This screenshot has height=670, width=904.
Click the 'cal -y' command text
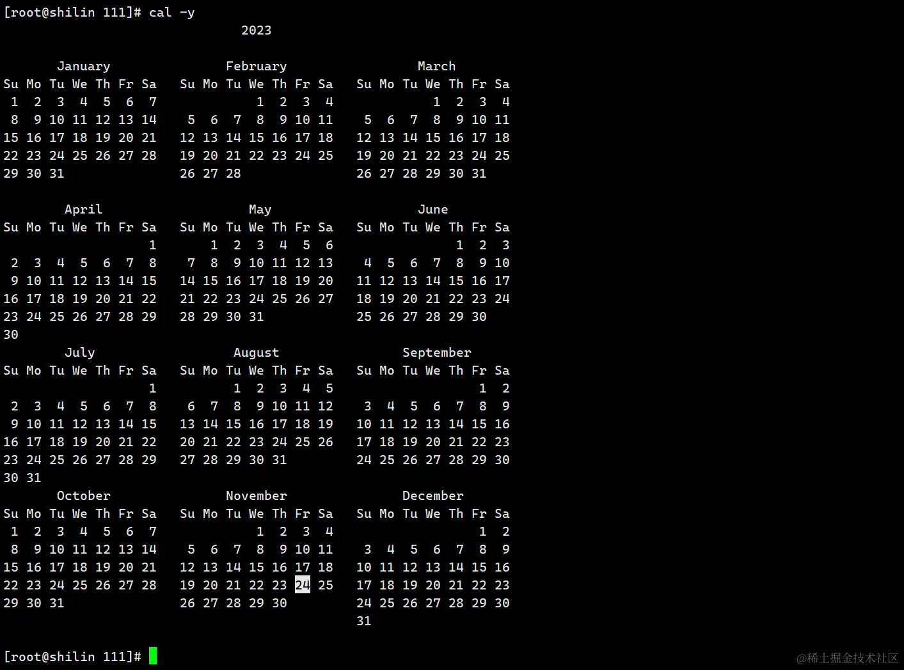171,13
